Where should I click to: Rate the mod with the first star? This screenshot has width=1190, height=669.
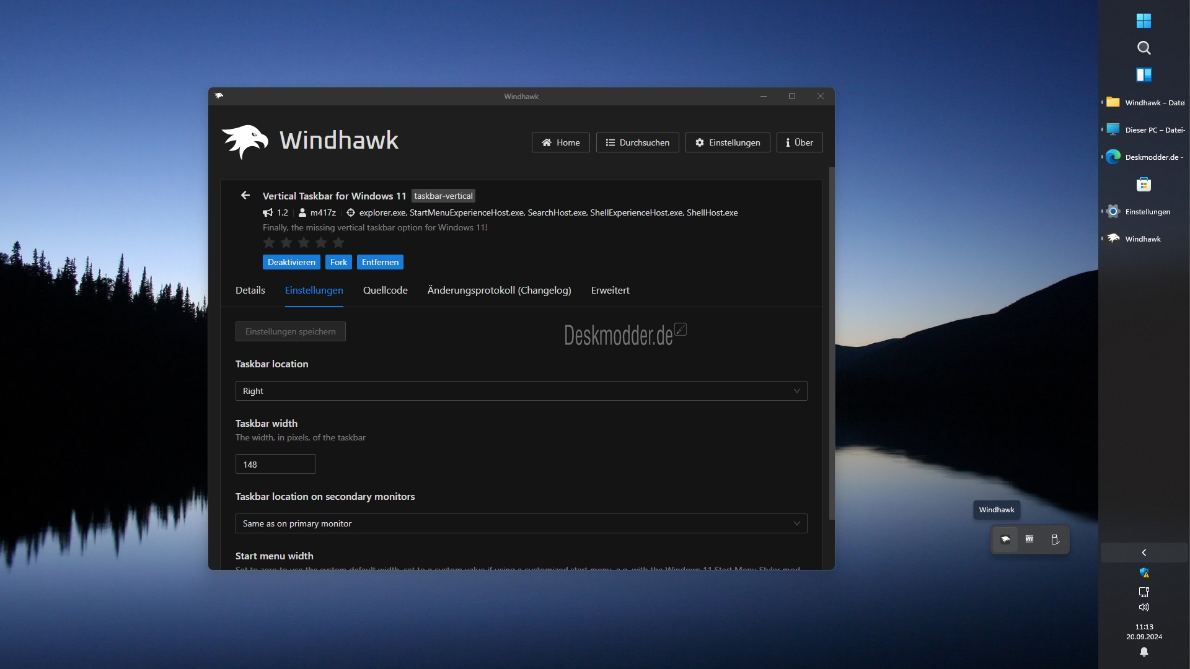[269, 242]
